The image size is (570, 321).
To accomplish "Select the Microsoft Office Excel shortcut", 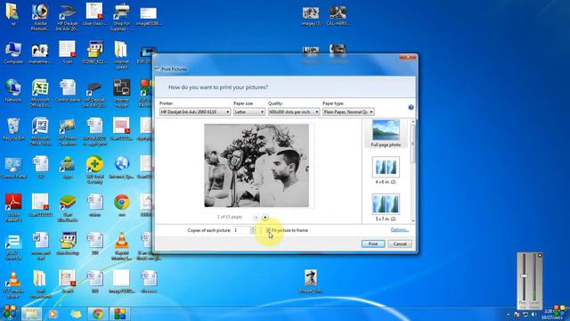I will click(x=40, y=93).
